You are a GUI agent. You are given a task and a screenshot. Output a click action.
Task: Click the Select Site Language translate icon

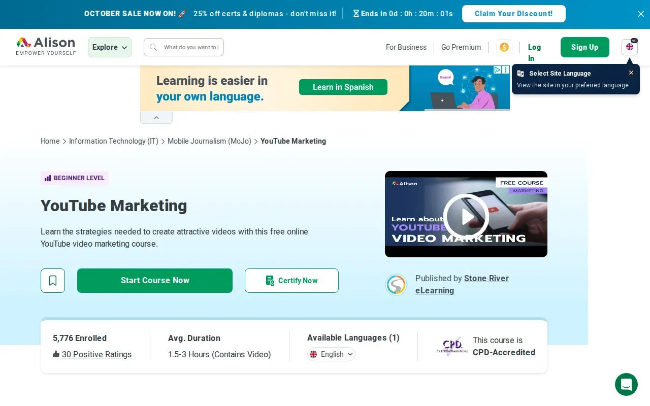pyautogui.click(x=521, y=73)
